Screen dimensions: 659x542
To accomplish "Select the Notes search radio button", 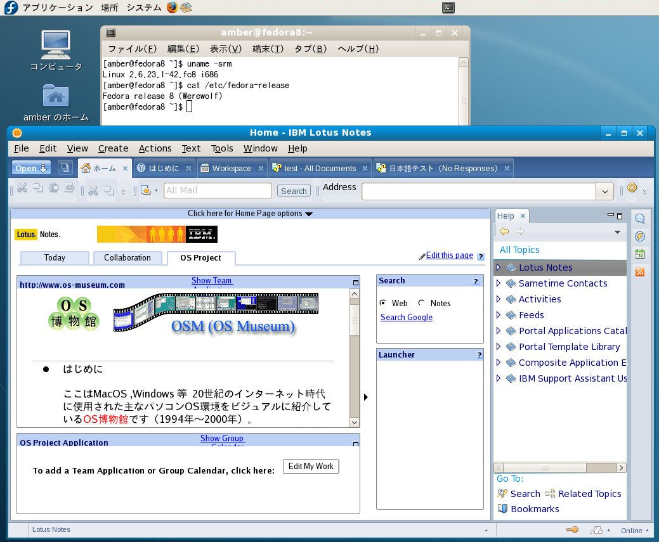I will tap(421, 302).
